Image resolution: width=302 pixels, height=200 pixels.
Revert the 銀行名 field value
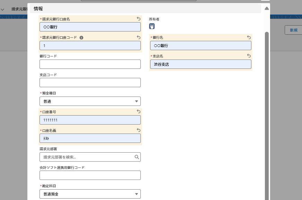point(249,37)
